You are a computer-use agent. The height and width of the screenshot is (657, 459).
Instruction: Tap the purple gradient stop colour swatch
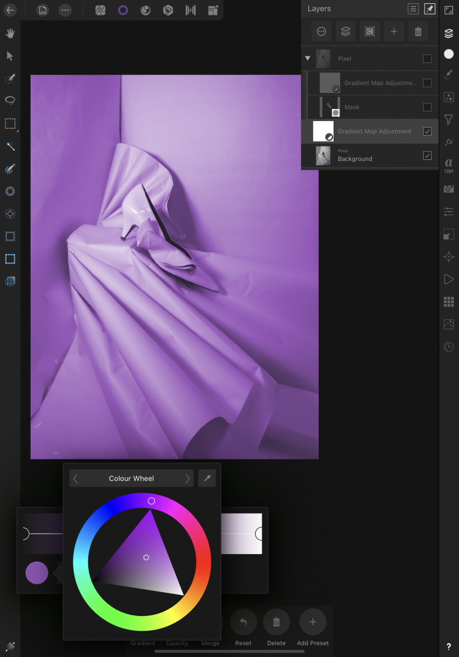(x=37, y=573)
